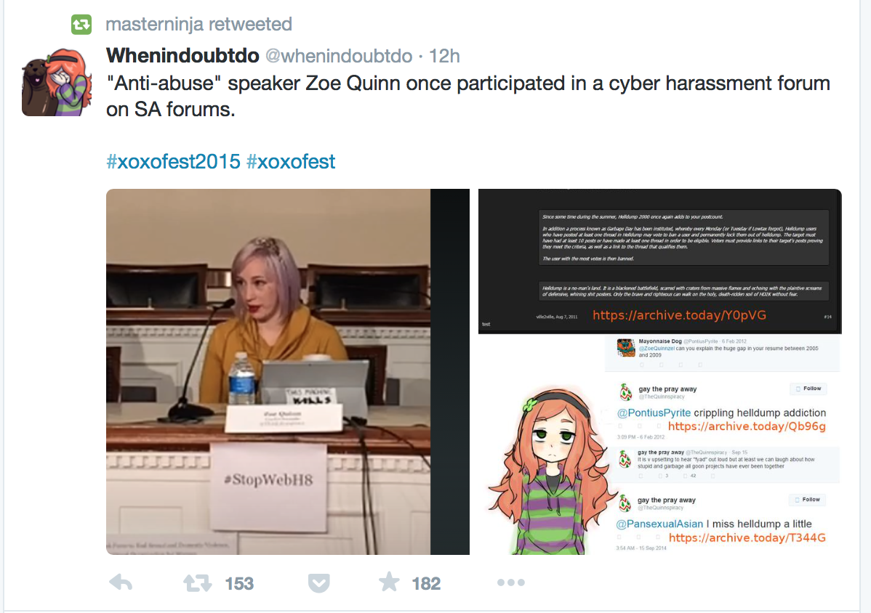This screenshot has width=871, height=613.
Task: Favorite the tweet with the star icon
Action: [389, 582]
